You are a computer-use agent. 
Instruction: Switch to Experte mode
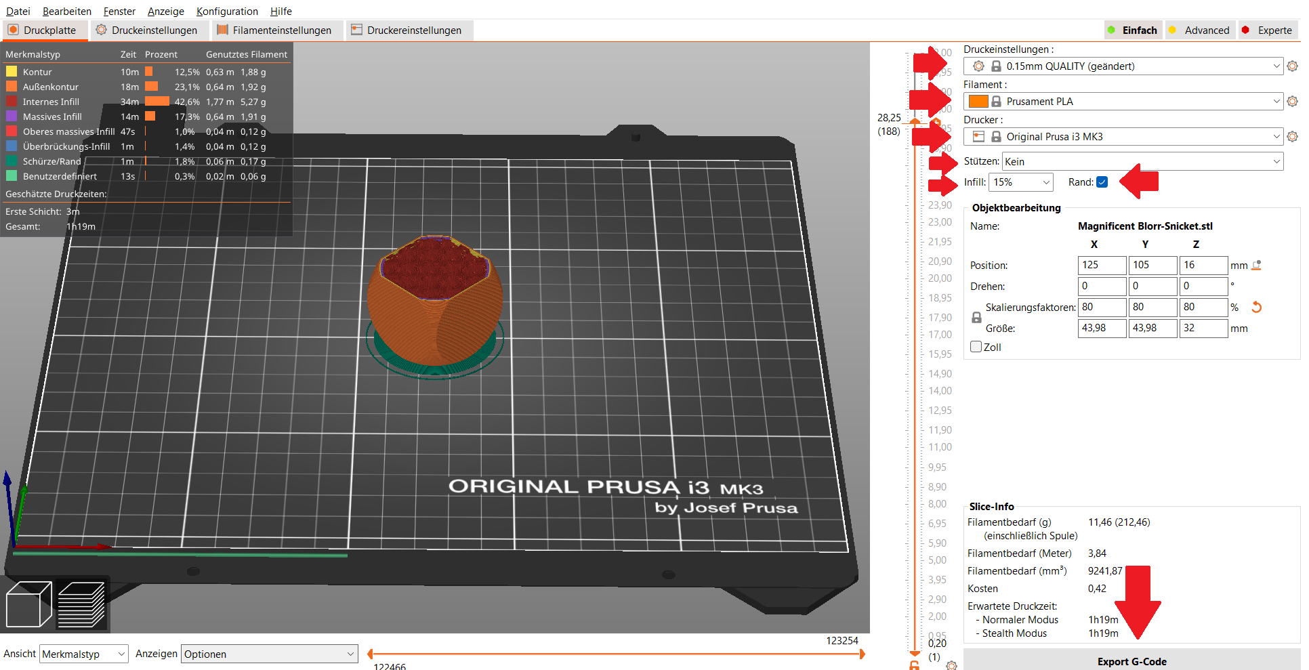click(1267, 30)
